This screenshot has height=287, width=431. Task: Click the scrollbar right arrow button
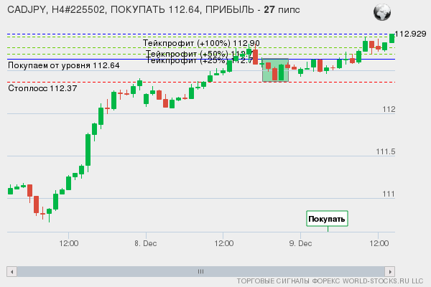pyautogui.click(x=390, y=271)
